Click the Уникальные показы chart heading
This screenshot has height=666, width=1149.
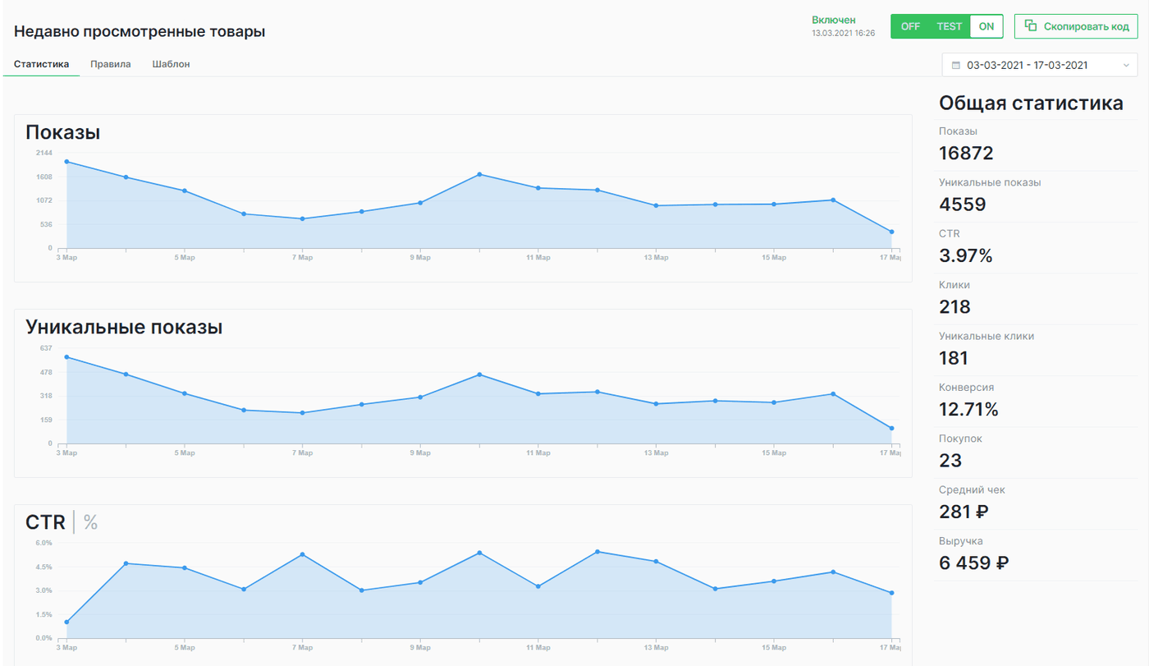click(x=124, y=328)
